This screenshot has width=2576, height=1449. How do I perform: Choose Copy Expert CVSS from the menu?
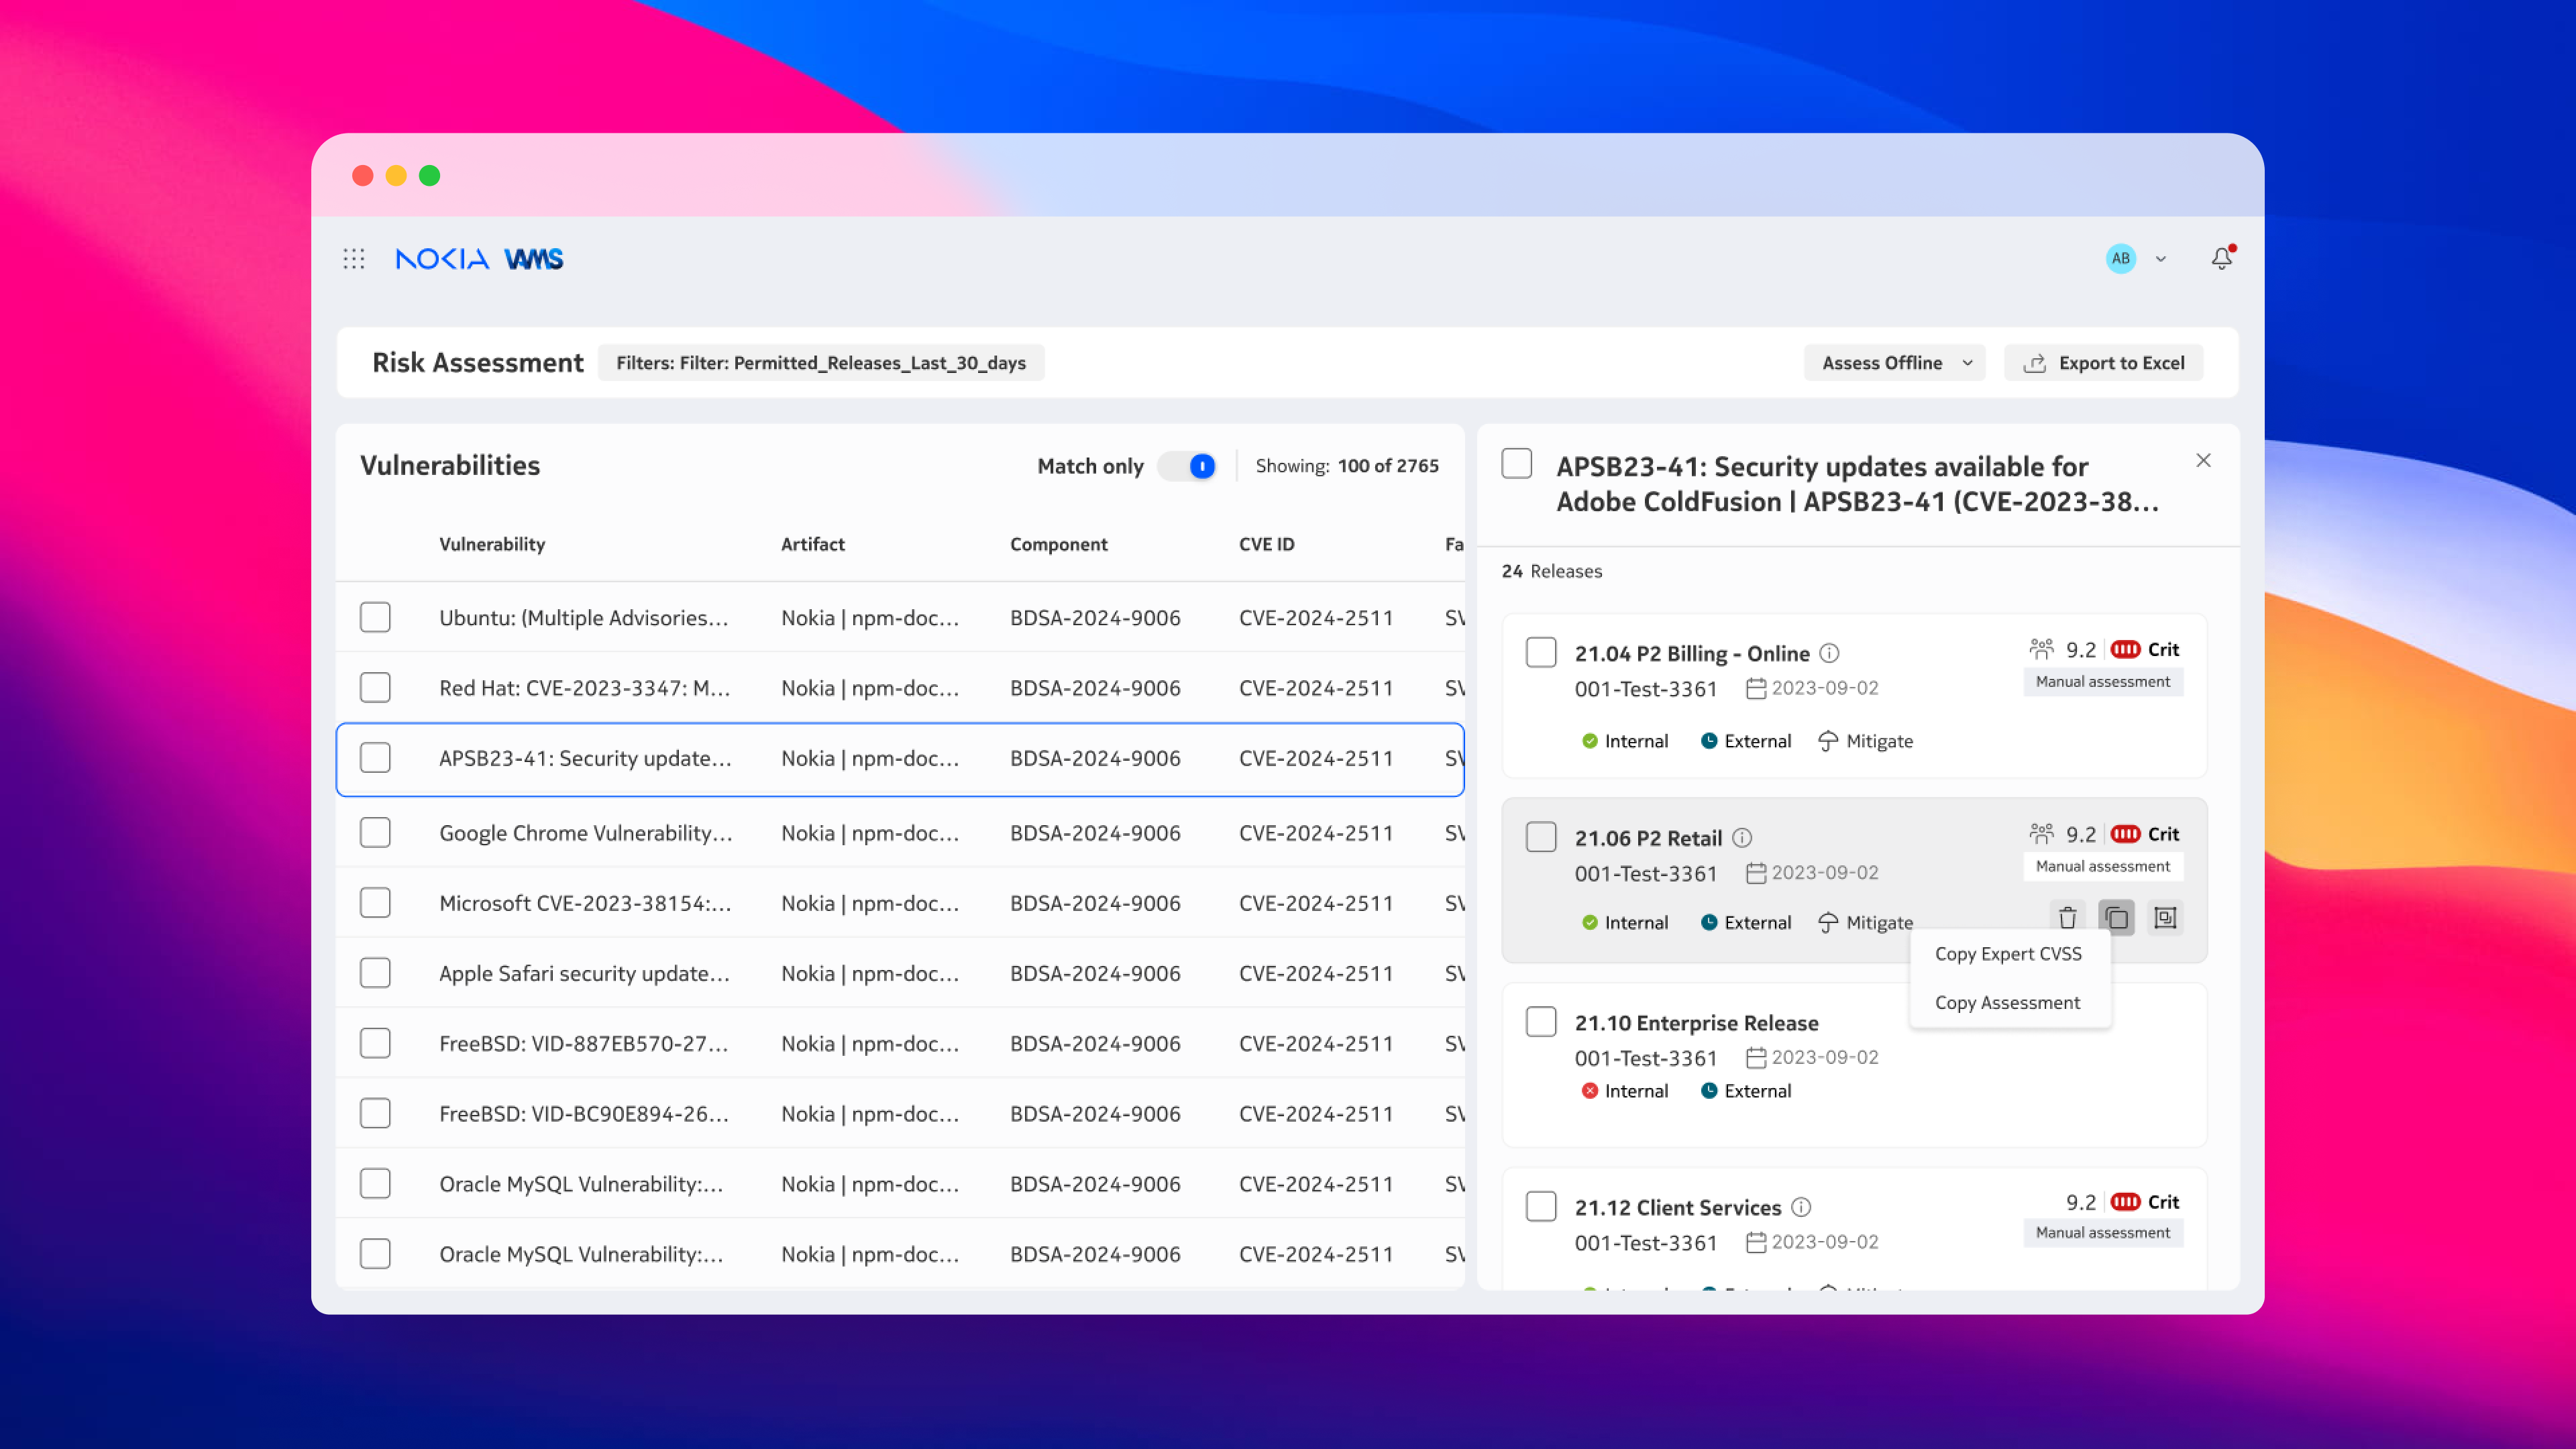pyautogui.click(x=2008, y=954)
